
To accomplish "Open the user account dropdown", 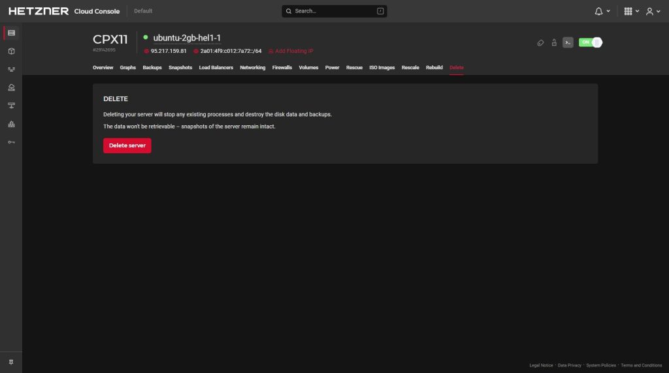I will pos(652,11).
